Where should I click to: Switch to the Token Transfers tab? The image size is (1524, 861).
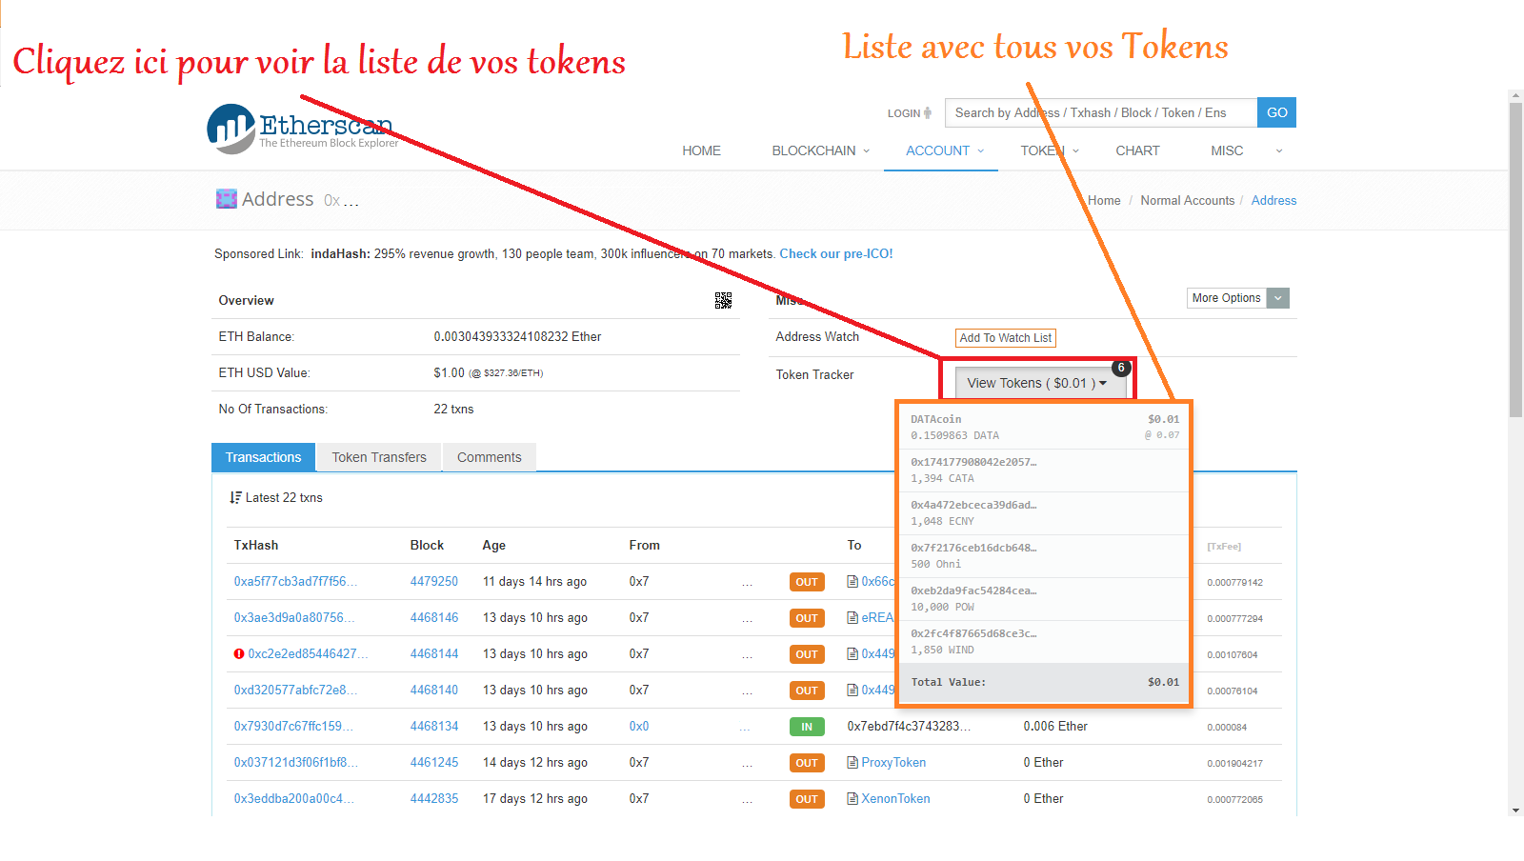(x=379, y=457)
